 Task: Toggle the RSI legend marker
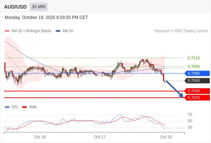7,107
